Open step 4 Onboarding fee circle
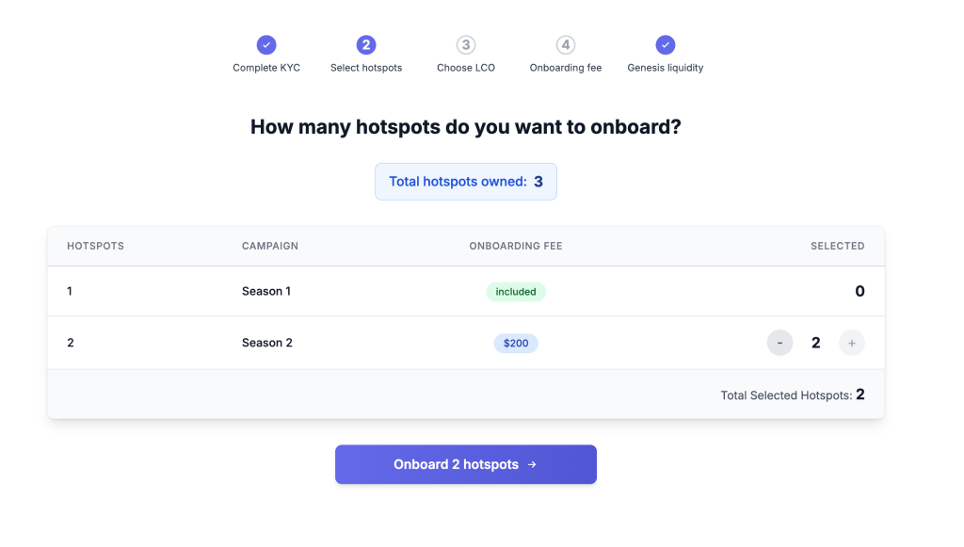964x547 pixels. [x=566, y=45]
